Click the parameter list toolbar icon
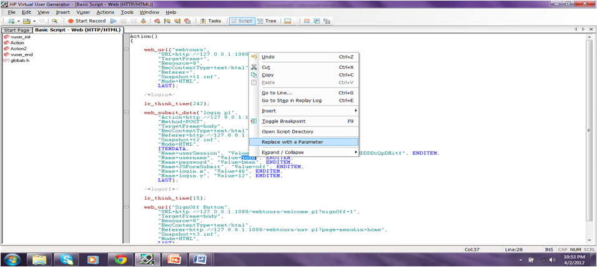 point(317,21)
